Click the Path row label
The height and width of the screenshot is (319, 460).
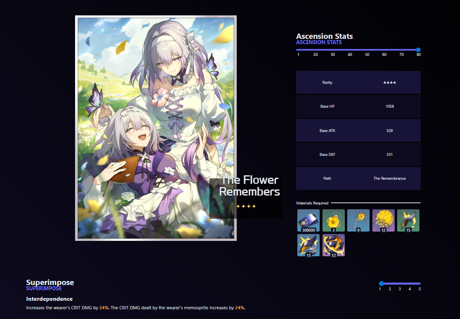pyautogui.click(x=327, y=178)
